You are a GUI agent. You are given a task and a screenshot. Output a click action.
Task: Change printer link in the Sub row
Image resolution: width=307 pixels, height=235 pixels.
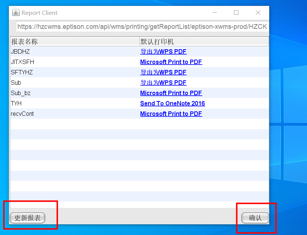(163, 83)
